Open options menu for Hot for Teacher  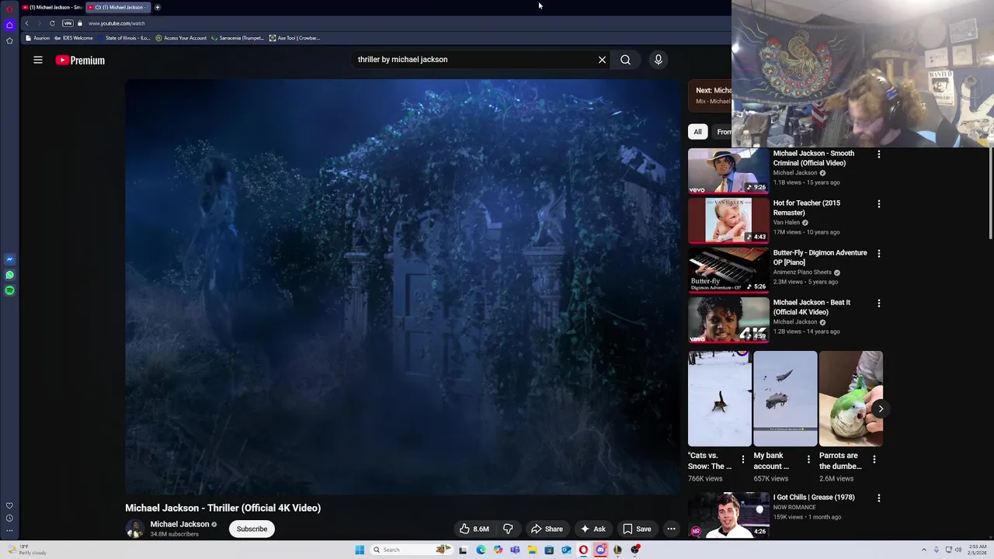pos(878,204)
